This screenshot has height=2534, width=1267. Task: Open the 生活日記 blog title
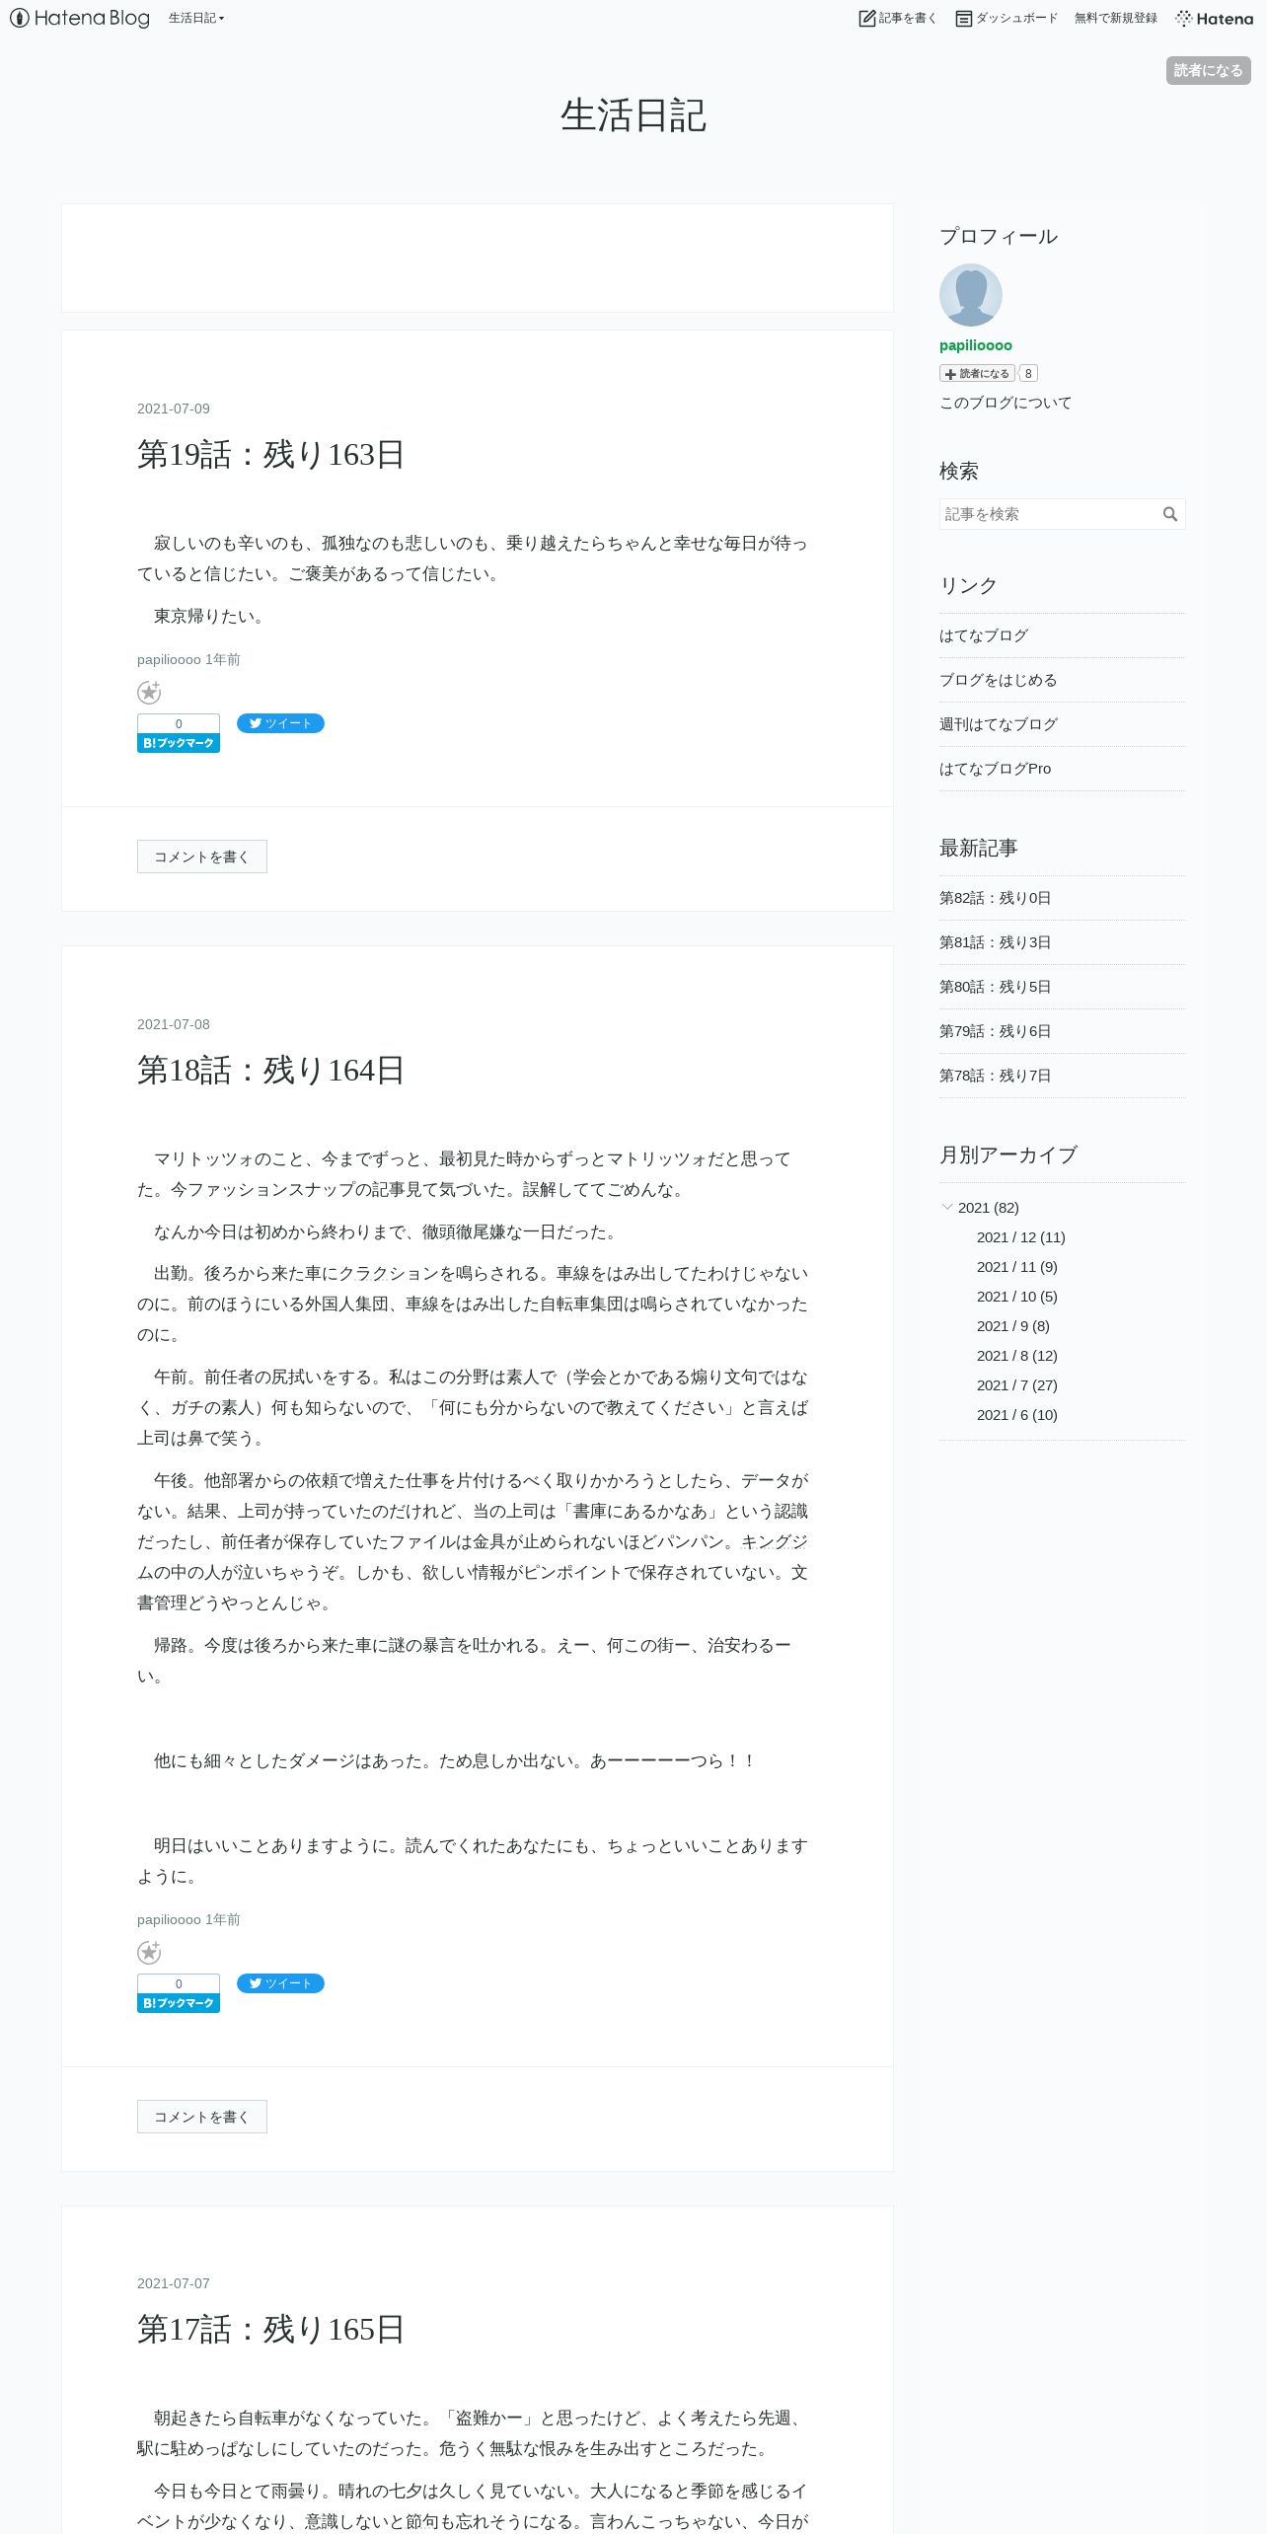coord(633,115)
